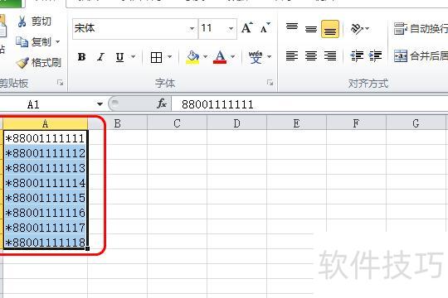Toggle Bold formatting
The height and width of the screenshot is (298, 448).
[81, 57]
